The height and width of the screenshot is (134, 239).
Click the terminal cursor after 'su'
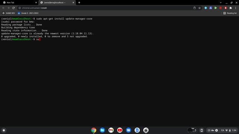[x=40, y=39]
